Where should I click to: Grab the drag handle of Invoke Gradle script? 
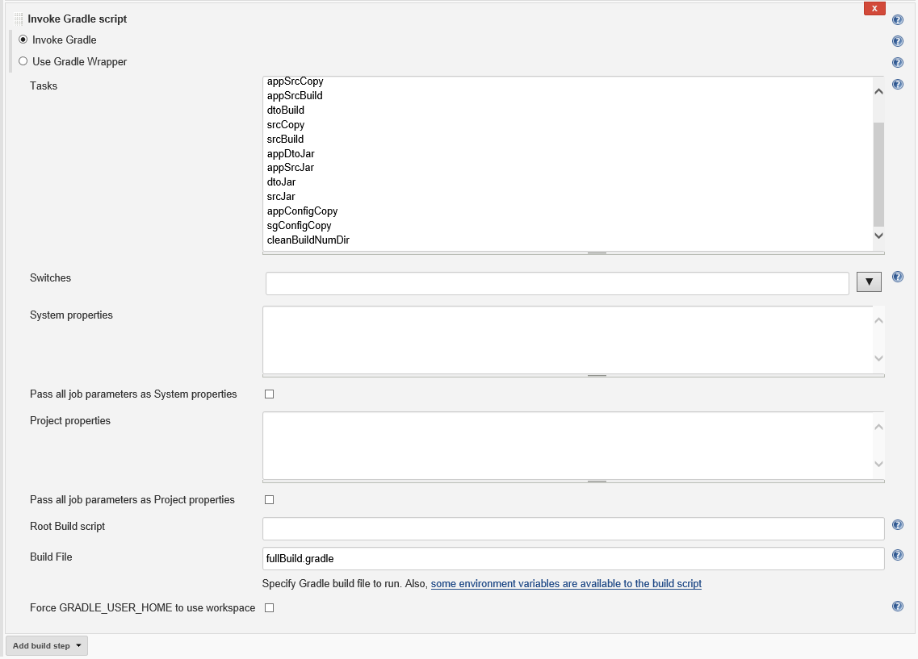18,19
